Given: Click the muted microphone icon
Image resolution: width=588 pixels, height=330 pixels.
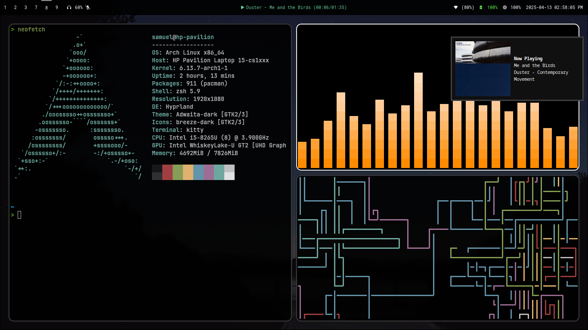Looking at the screenshot, I should pyautogui.click(x=88, y=7).
